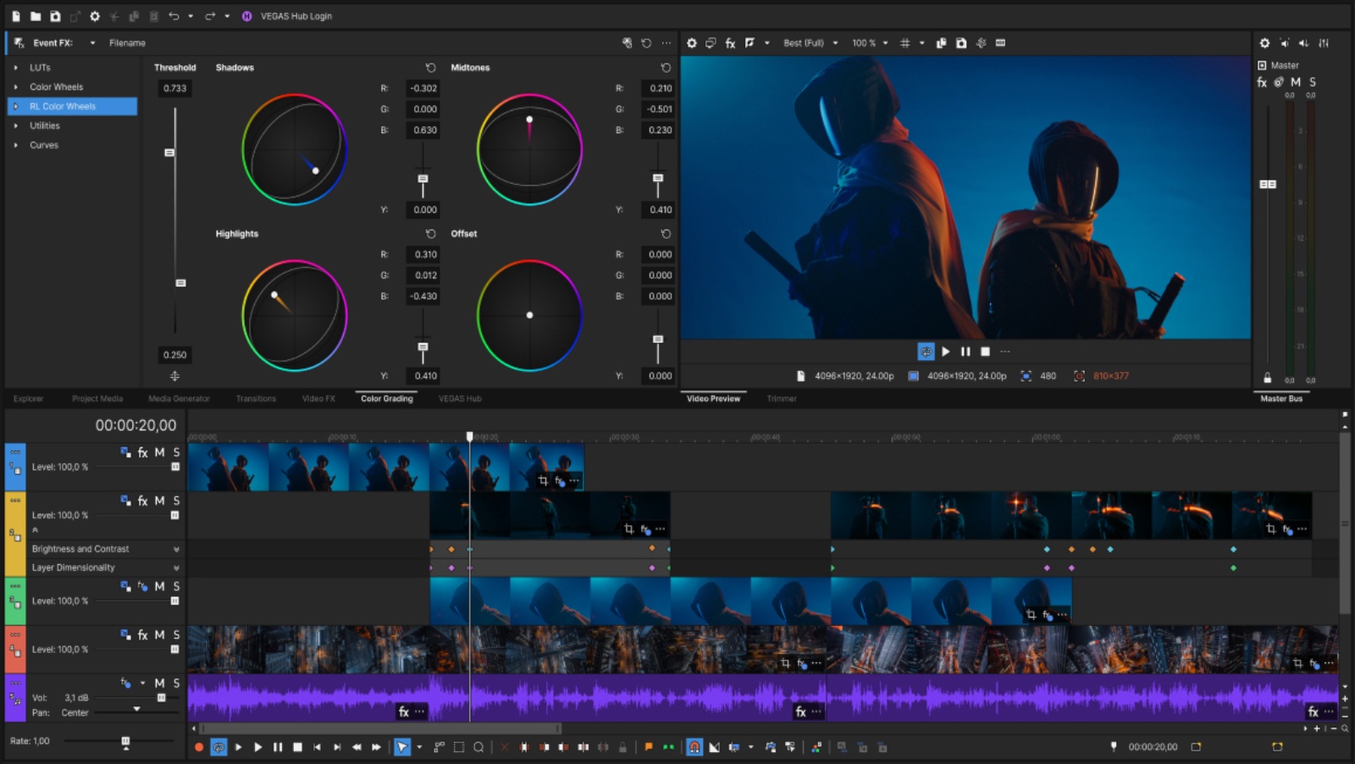Mute the top video track

point(158,452)
